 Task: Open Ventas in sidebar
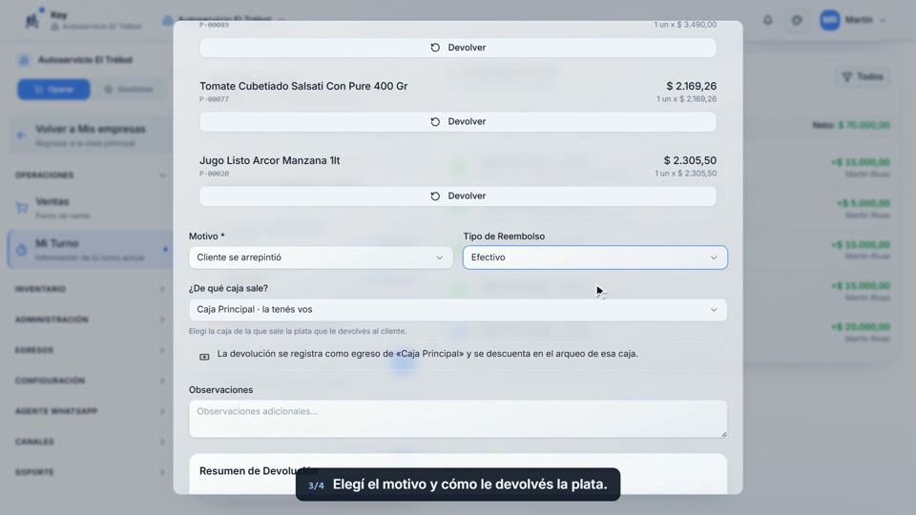[91, 208]
